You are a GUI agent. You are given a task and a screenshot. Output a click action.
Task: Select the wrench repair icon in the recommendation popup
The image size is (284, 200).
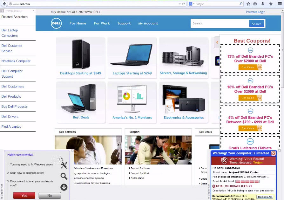pyautogui.click(x=64, y=165)
